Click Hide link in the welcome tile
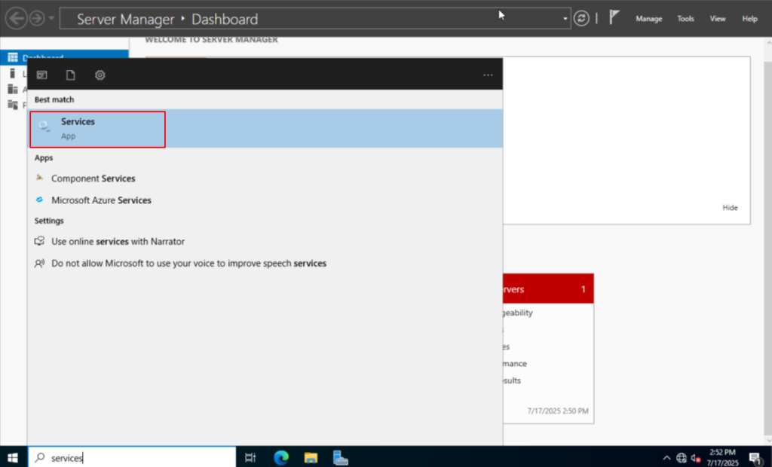 tap(730, 208)
